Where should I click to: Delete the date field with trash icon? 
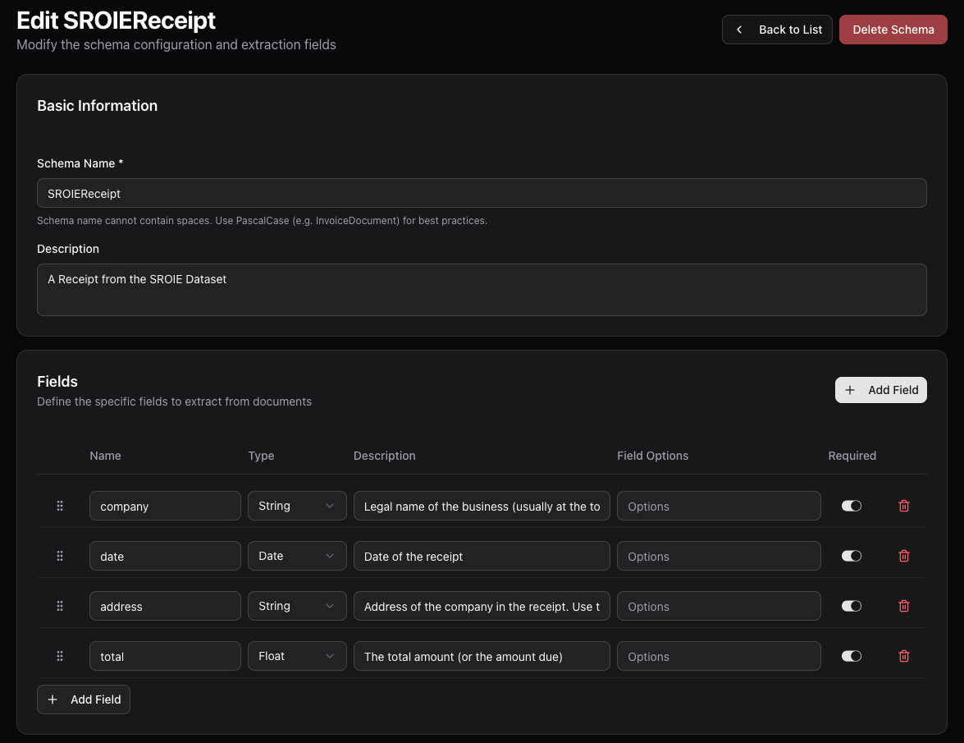904,556
